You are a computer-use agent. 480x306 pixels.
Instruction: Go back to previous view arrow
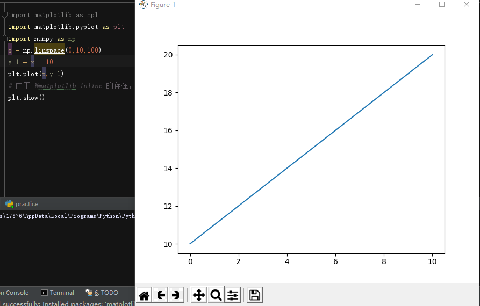pos(160,295)
